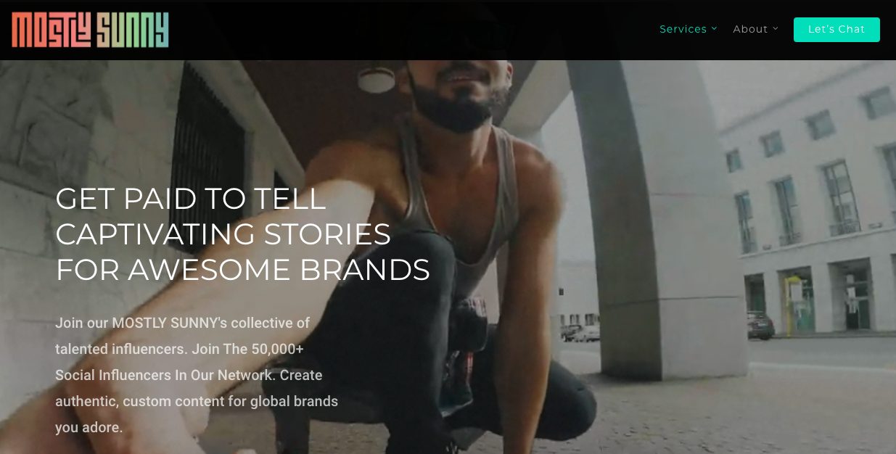The image size is (896, 454).
Task: Expand the chevron next to Services
Action: [x=714, y=28]
